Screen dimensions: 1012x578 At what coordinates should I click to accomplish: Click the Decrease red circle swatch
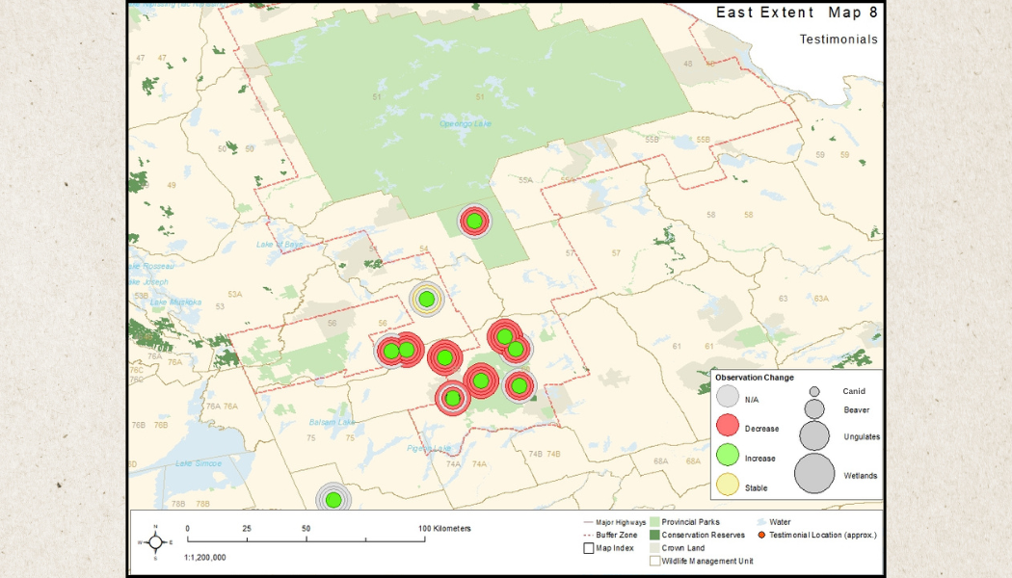coord(728,427)
